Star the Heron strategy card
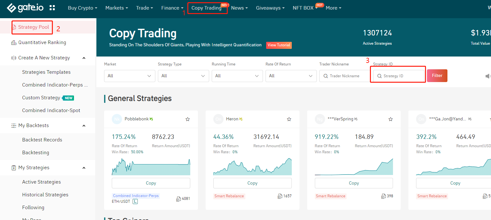This screenshot has width=491, height=220. tap(289, 119)
